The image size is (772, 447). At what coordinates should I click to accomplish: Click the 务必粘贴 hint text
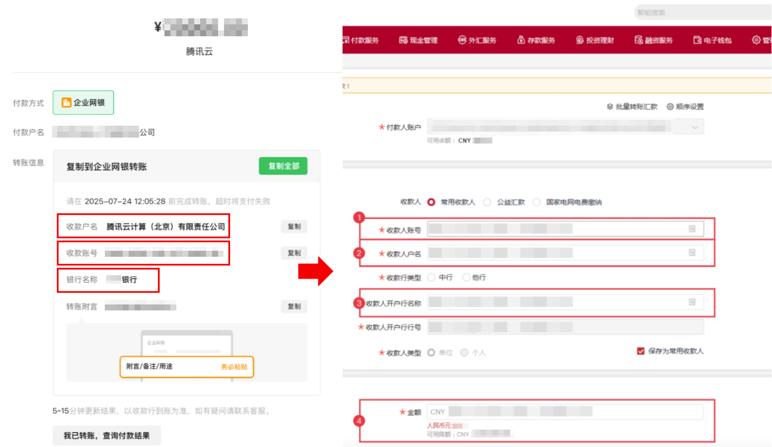pyautogui.click(x=234, y=367)
